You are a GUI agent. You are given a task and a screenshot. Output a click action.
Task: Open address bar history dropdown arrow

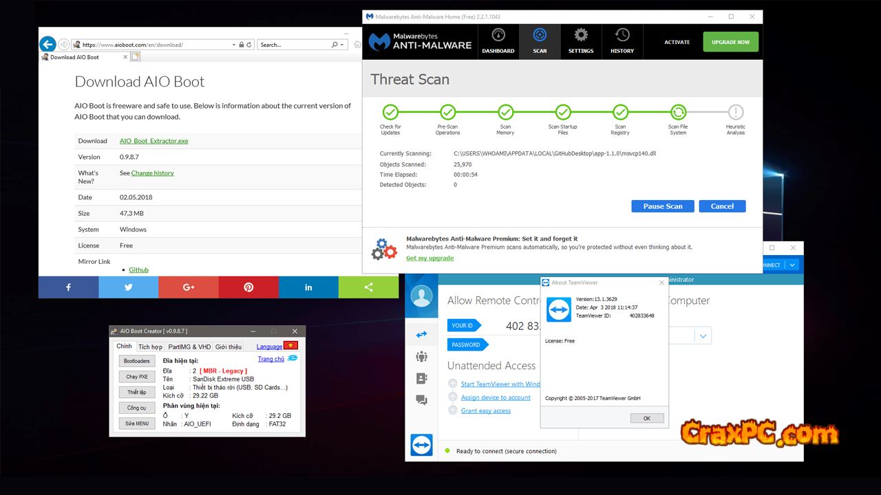click(234, 45)
